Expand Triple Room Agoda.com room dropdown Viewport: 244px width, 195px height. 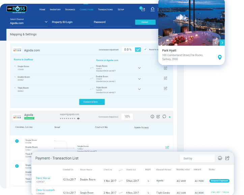tap(139, 89)
